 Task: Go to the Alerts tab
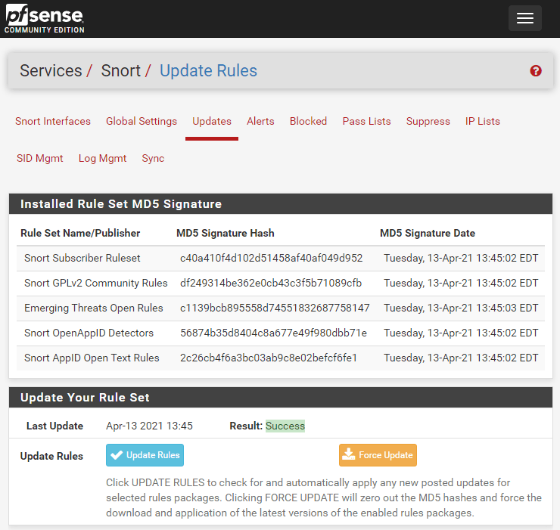[260, 121]
